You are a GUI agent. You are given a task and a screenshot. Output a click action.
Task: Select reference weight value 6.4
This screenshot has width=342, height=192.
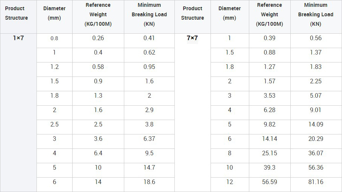(x=98, y=153)
